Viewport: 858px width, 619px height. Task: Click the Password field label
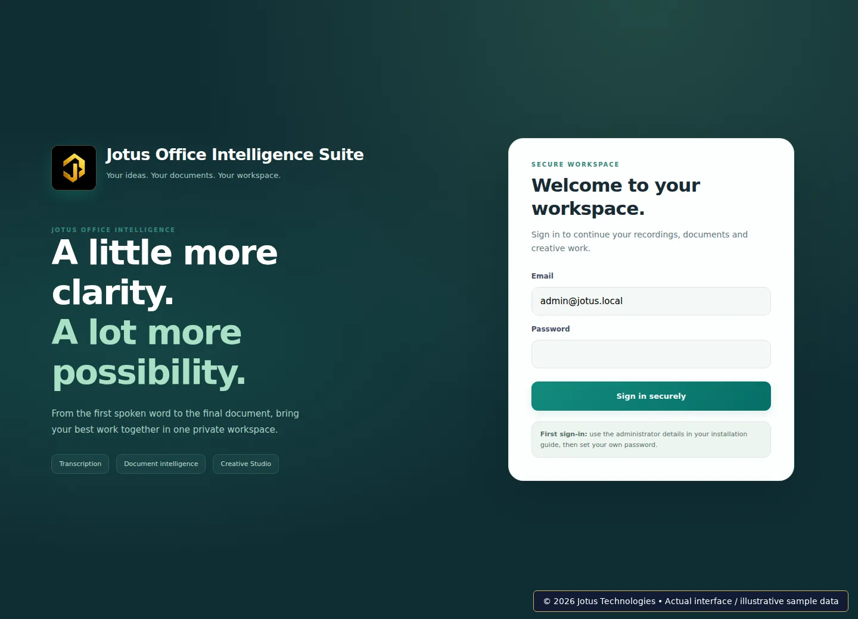click(551, 329)
